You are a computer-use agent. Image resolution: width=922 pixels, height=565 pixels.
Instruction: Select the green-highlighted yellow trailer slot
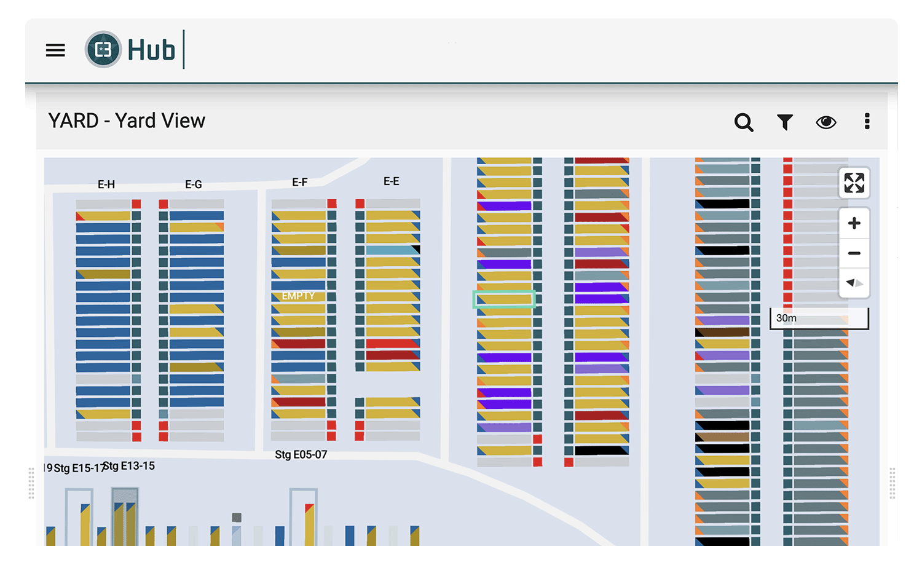coord(504,299)
